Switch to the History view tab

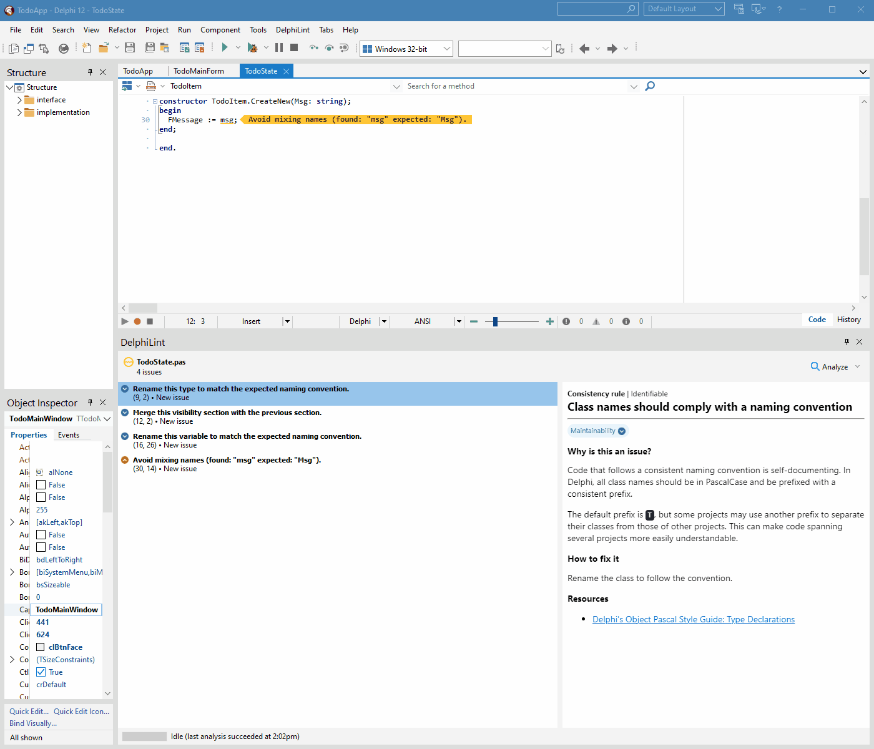click(849, 320)
